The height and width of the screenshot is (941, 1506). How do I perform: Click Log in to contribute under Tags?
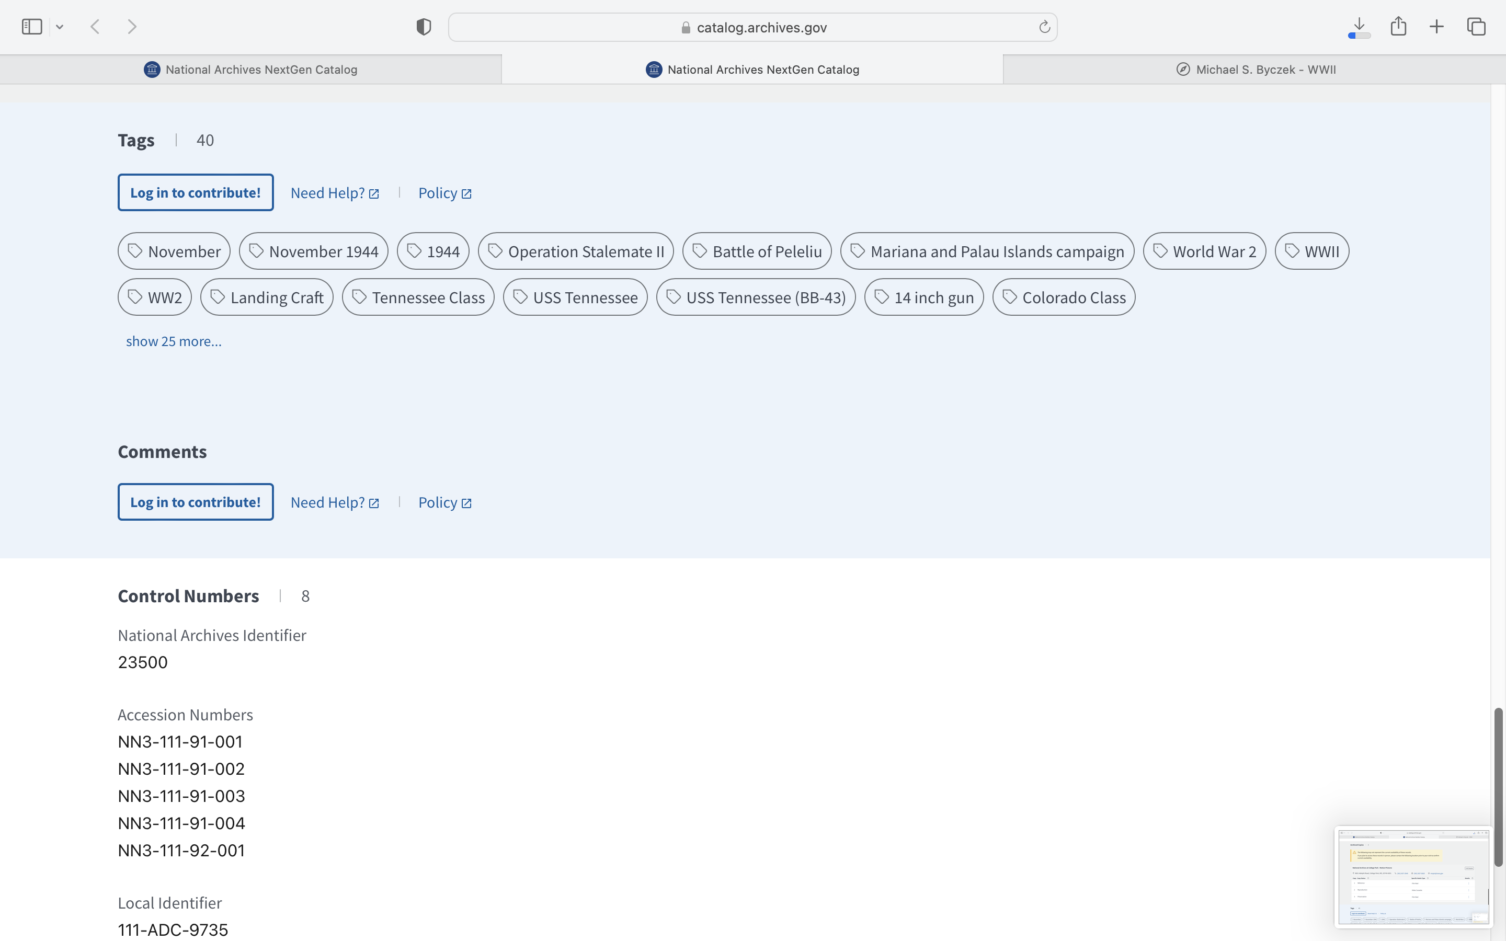(196, 193)
